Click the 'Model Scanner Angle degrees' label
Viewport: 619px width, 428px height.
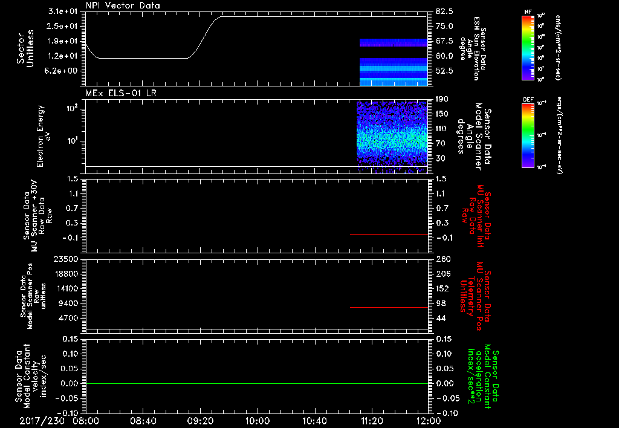point(474,137)
